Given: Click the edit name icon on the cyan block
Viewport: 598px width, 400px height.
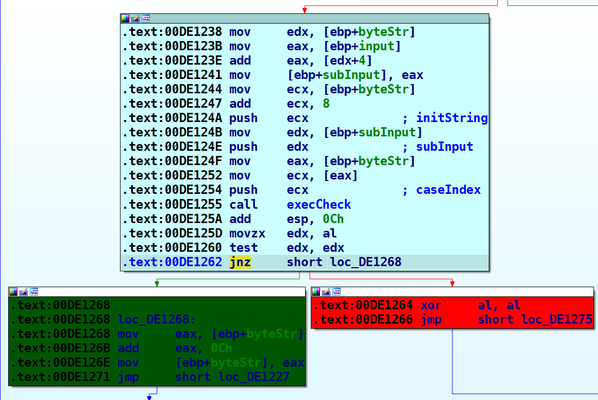Looking at the screenshot, I should point(135,19).
